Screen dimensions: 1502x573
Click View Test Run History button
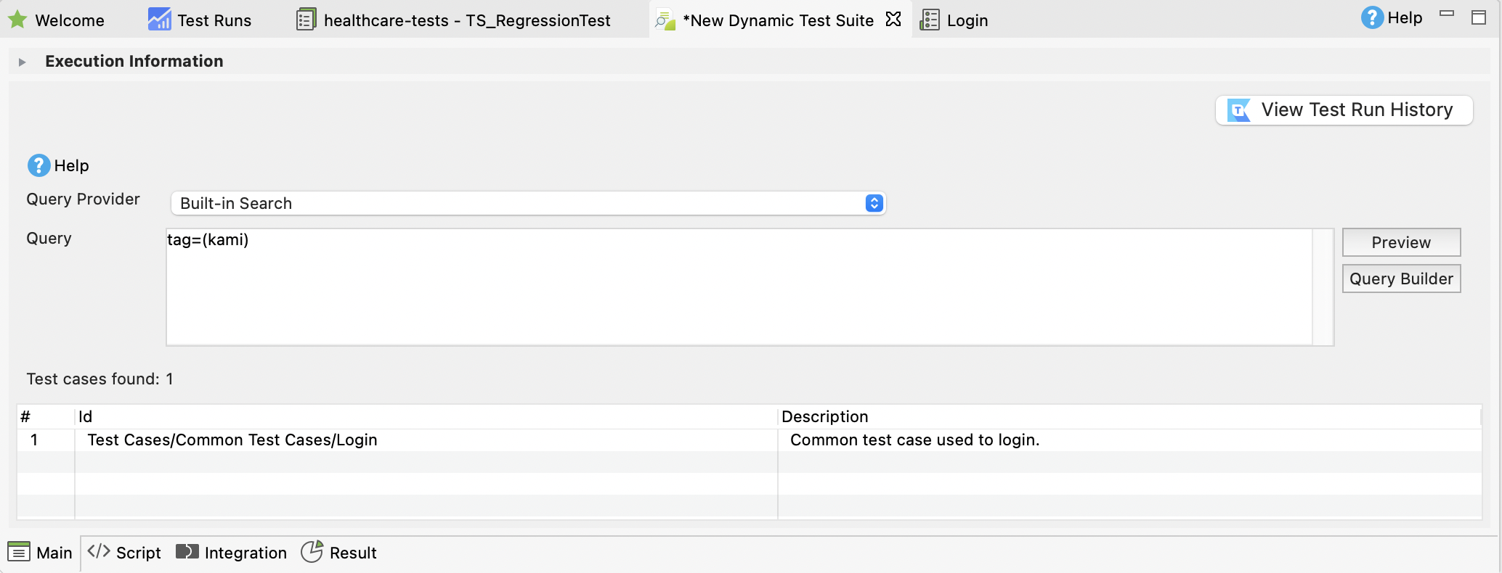[1344, 110]
